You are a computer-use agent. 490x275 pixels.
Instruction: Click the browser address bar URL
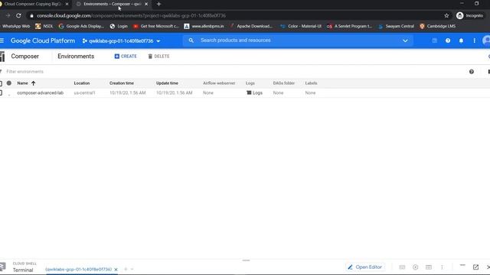tap(131, 15)
